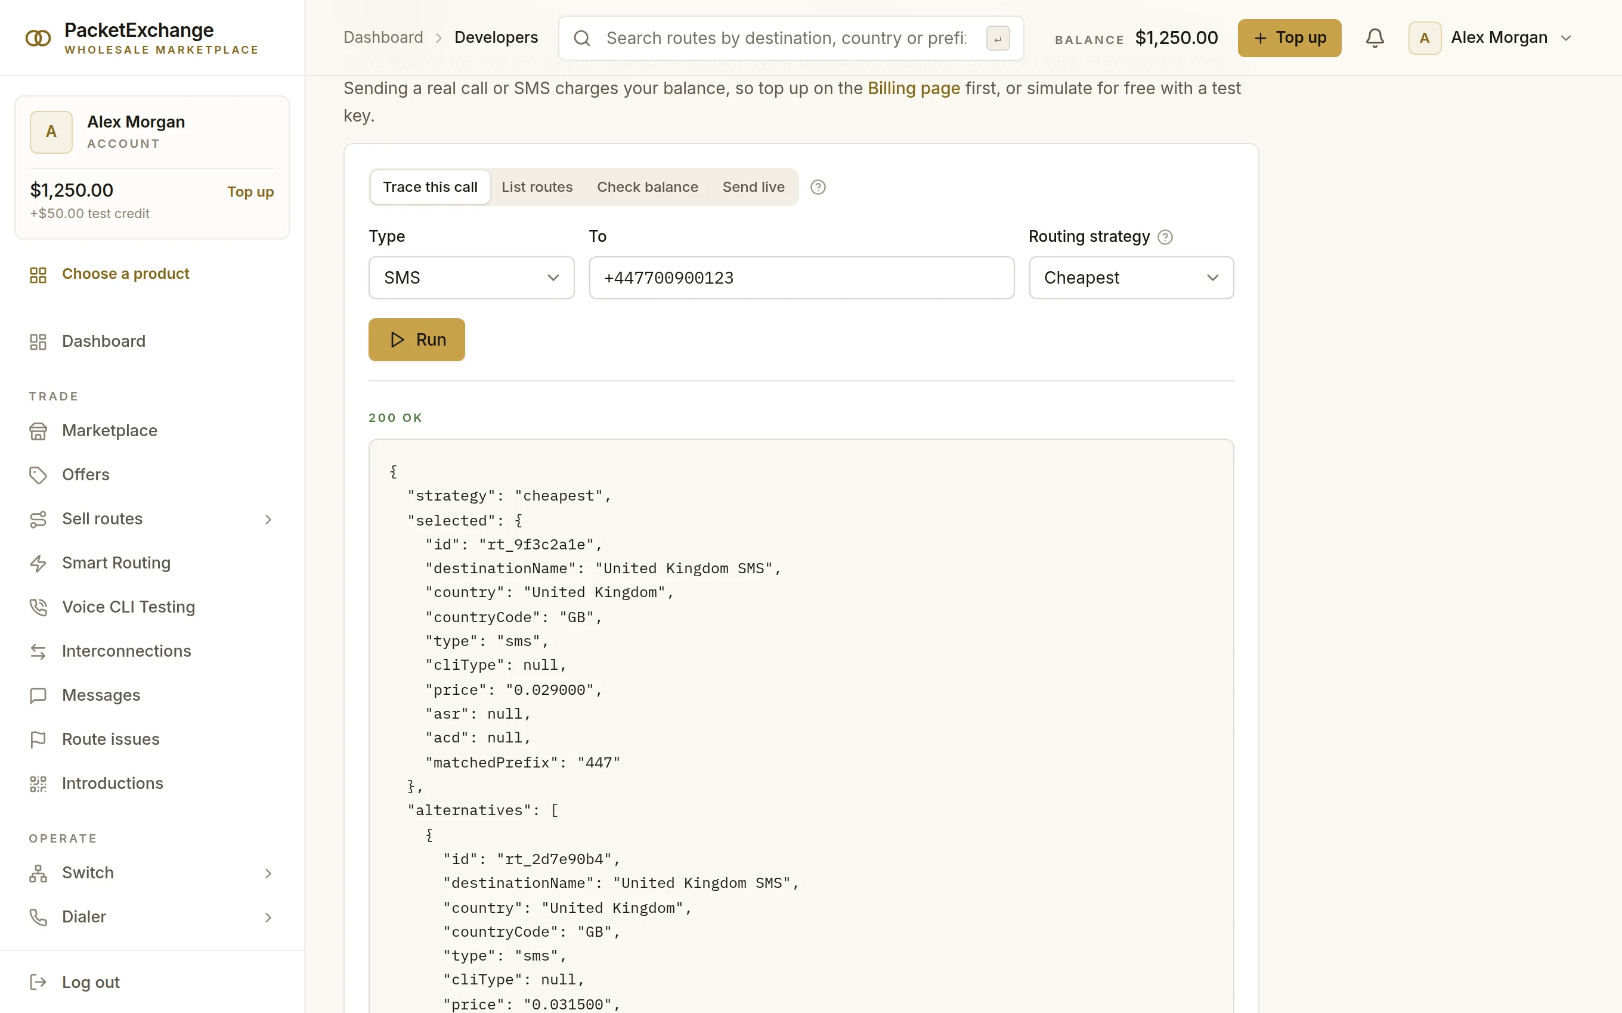
Task: Click the Switch network icon
Action: (x=38, y=873)
